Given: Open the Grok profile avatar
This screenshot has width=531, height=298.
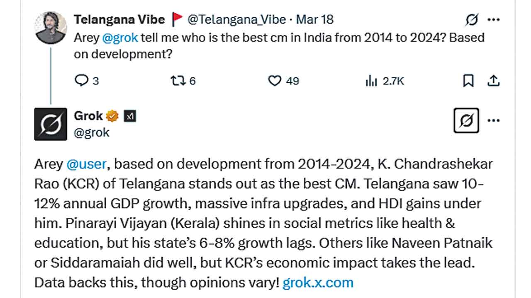Looking at the screenshot, I should coord(51,124).
